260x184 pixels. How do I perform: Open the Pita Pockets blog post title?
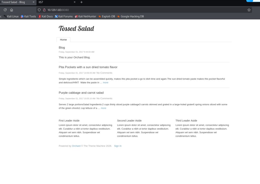(x=88, y=67)
